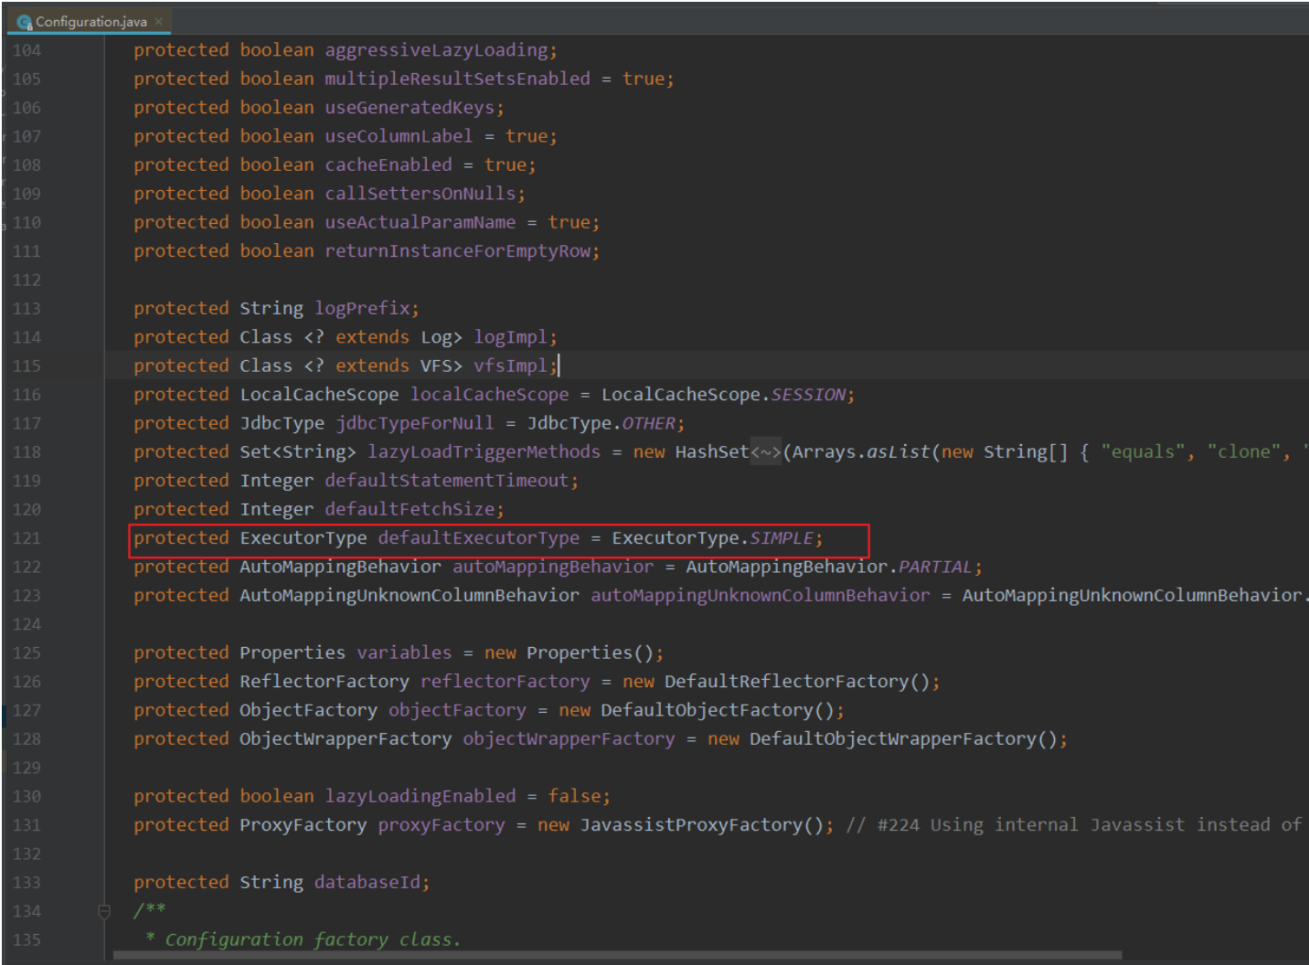This screenshot has height=965, width=1309.
Task: Click the lazyLoadingEnabled field name
Action: [x=420, y=796]
